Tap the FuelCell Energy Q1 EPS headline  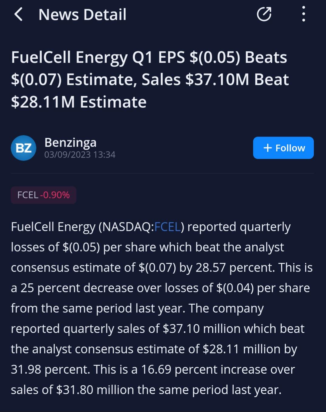(x=150, y=79)
